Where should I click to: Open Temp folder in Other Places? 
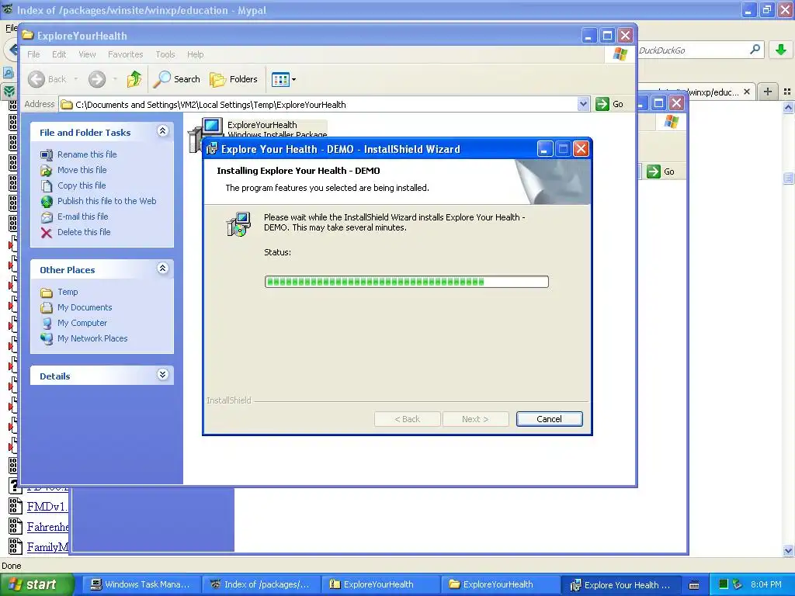click(x=68, y=292)
